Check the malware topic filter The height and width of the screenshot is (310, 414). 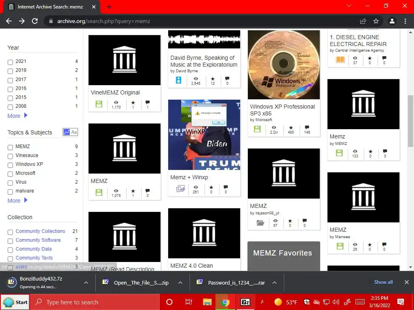(10, 192)
